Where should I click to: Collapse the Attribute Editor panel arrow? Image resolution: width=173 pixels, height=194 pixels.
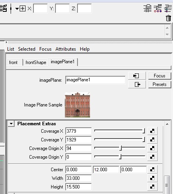[x=6, y=42]
